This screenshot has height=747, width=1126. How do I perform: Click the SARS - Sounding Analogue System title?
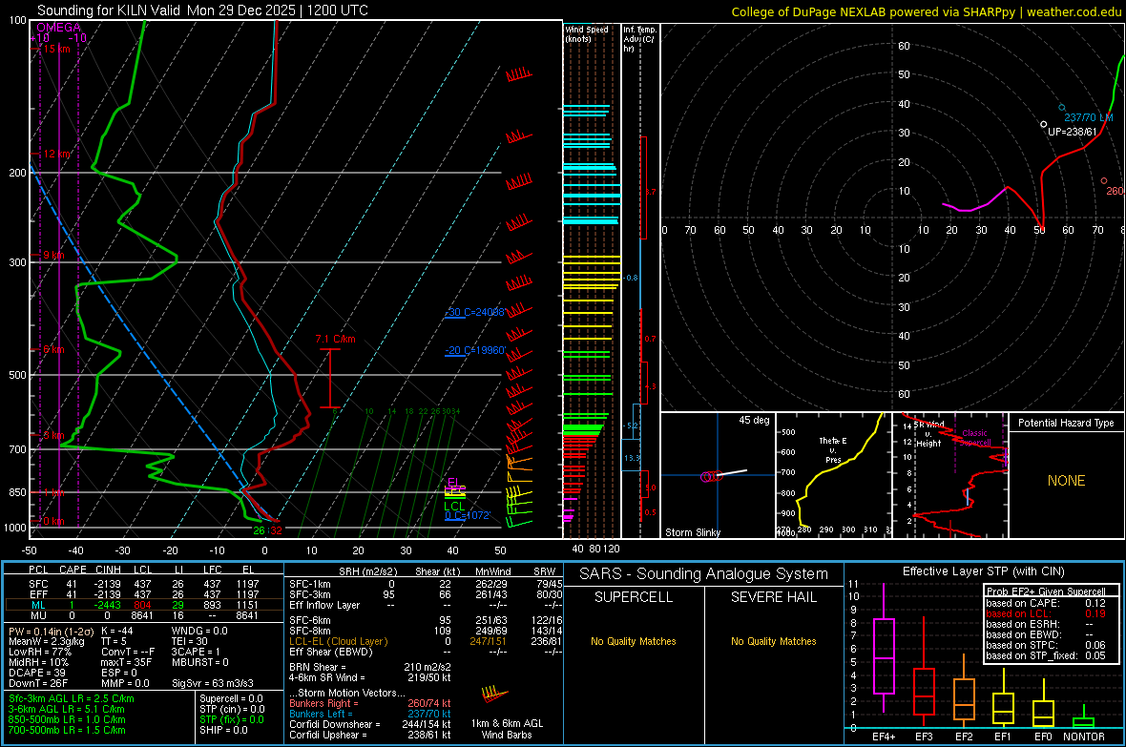[x=704, y=574]
